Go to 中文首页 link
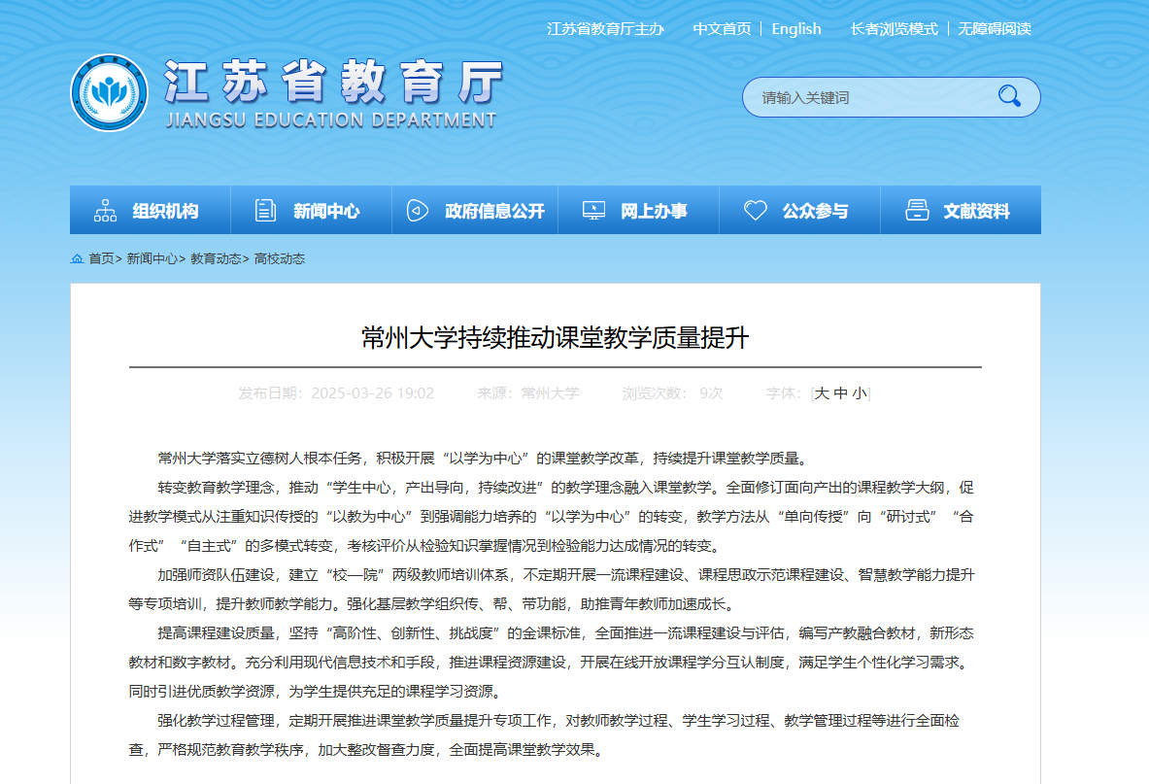This screenshot has width=1149, height=784. click(722, 29)
